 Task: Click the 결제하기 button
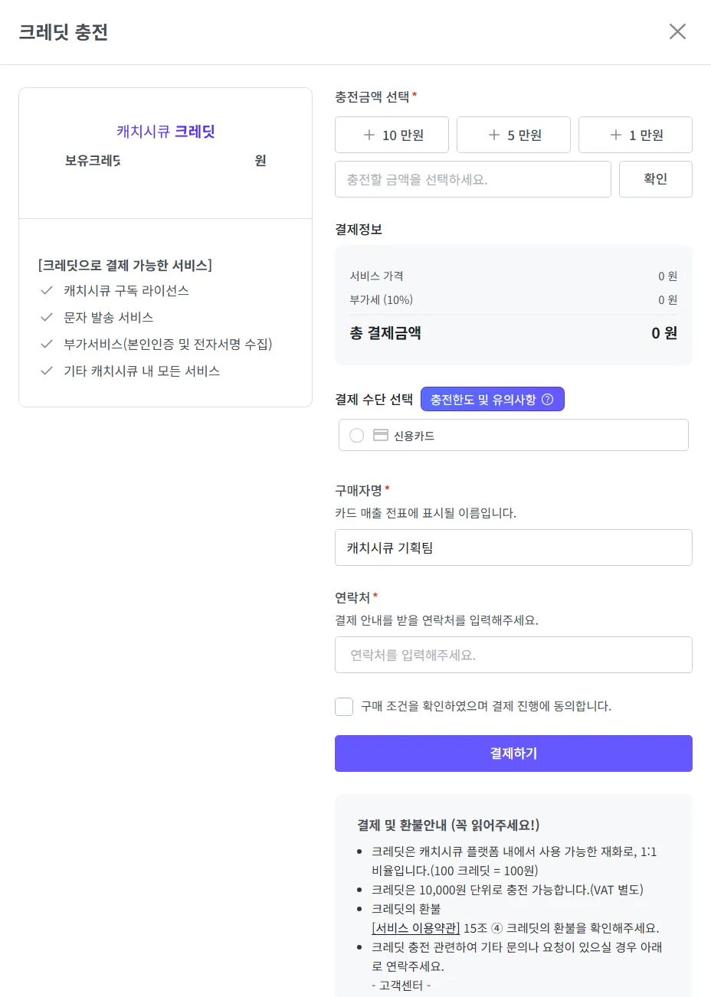[x=513, y=753]
